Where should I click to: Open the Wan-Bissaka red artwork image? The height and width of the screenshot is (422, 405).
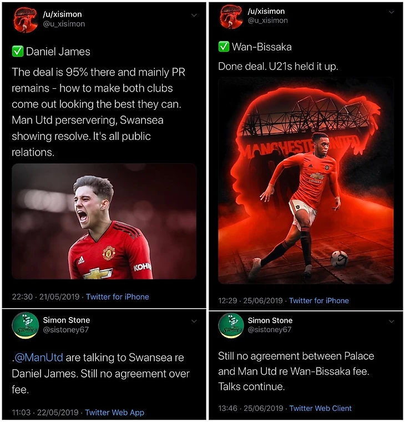306,180
